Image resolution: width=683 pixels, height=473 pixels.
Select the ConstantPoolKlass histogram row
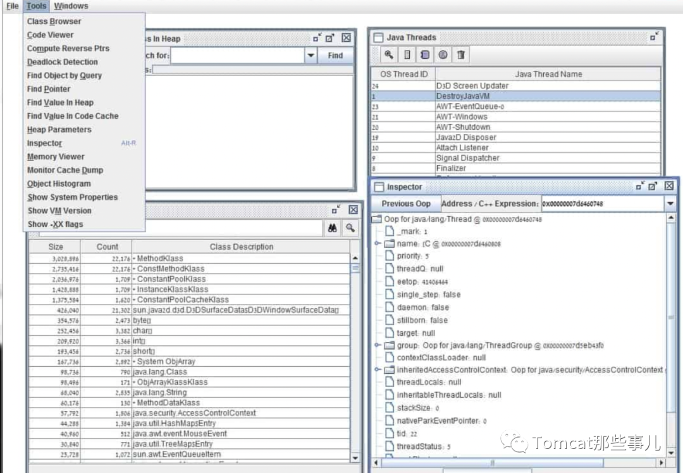click(x=190, y=279)
